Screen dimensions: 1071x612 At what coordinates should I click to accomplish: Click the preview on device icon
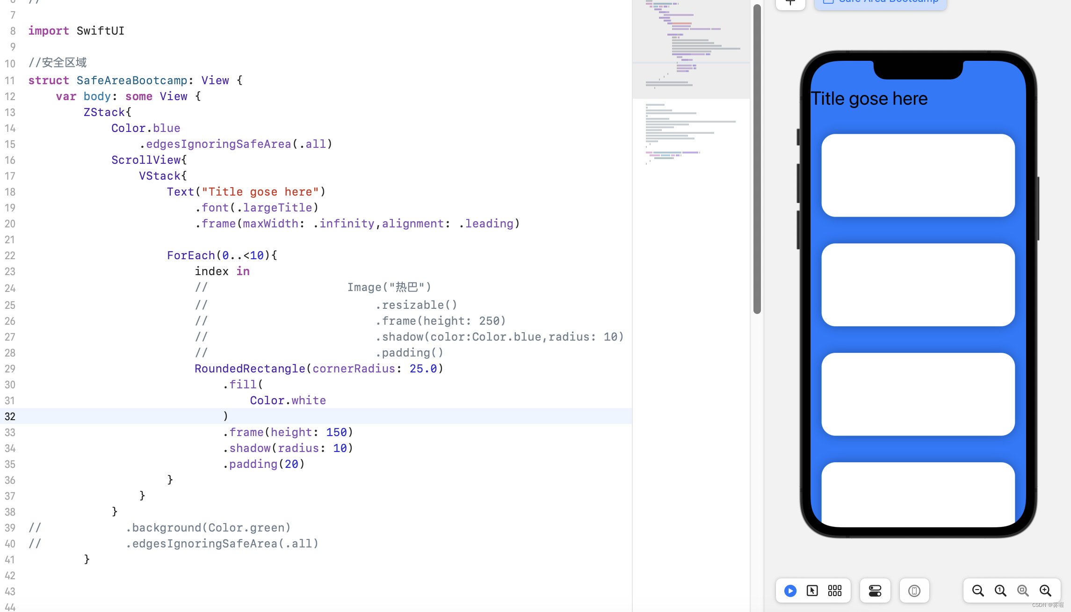[x=914, y=590]
